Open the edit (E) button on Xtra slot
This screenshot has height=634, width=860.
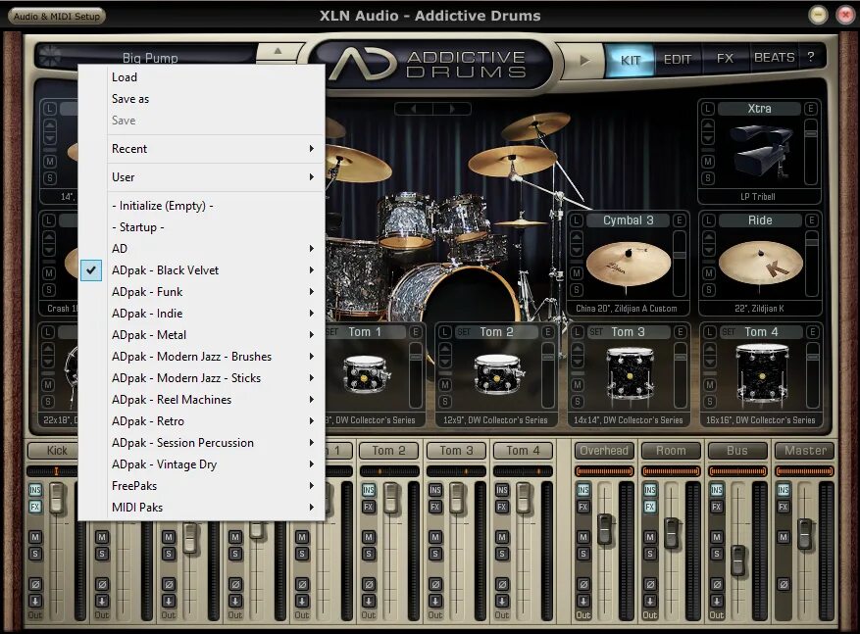point(810,109)
